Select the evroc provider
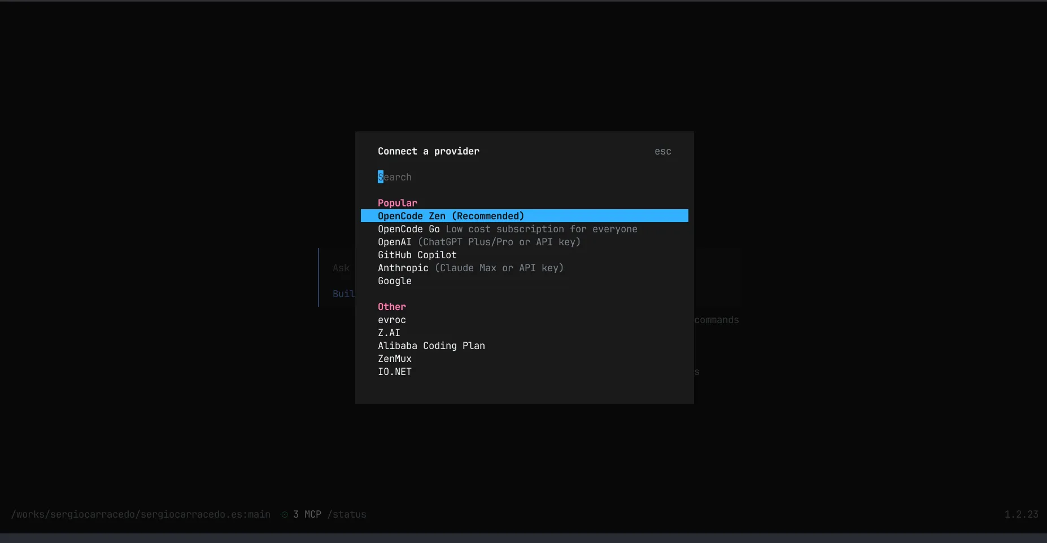Screen dimensions: 1047x543 click(x=391, y=320)
